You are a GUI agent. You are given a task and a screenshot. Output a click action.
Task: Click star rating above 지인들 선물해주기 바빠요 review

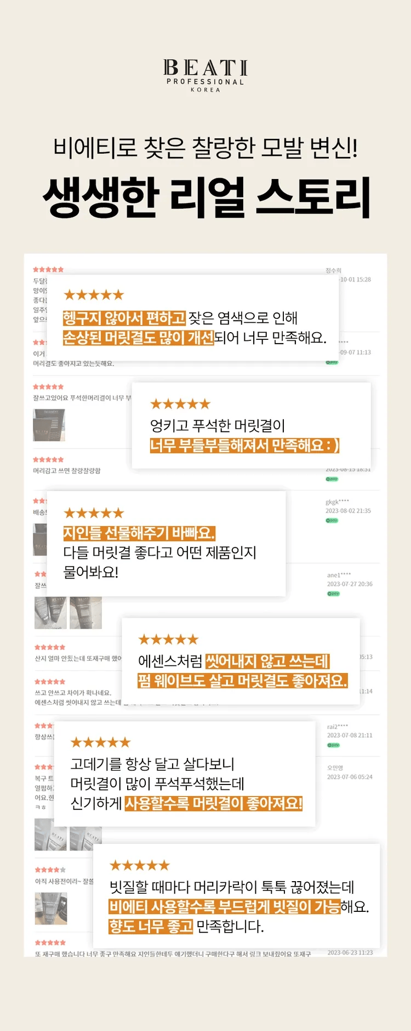94,513
